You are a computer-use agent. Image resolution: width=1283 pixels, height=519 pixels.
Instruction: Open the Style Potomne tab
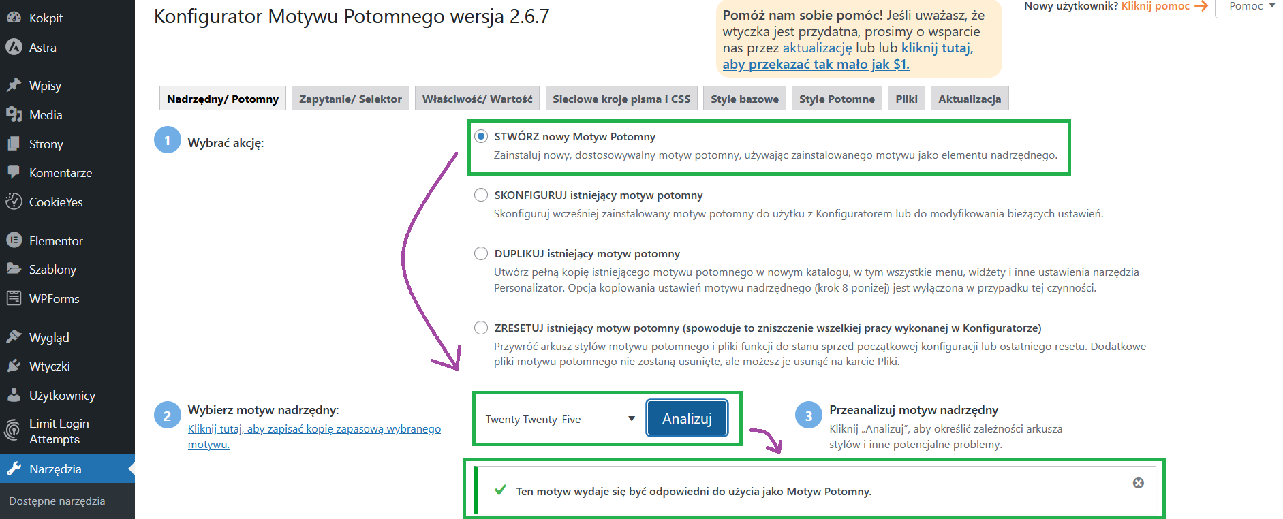tap(837, 99)
